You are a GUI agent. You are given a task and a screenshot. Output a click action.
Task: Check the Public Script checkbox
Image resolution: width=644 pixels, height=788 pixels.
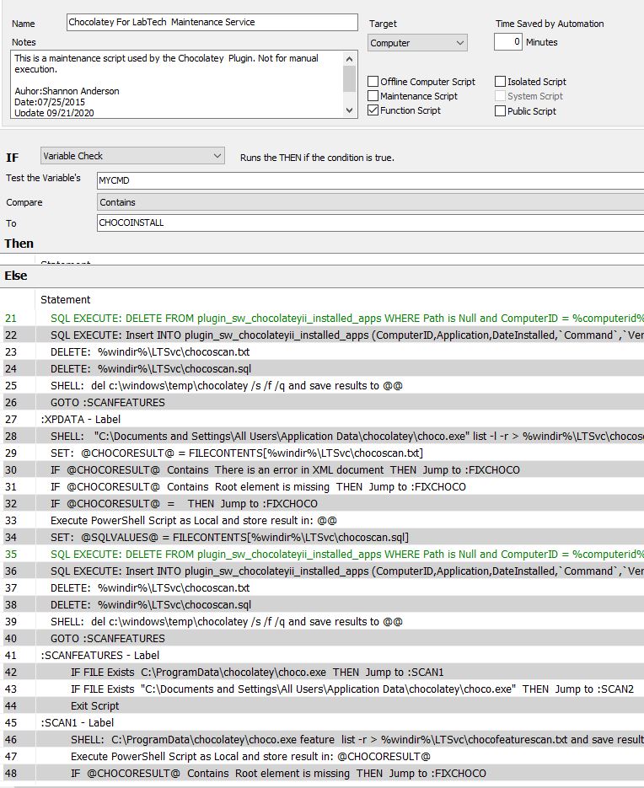[x=501, y=110]
